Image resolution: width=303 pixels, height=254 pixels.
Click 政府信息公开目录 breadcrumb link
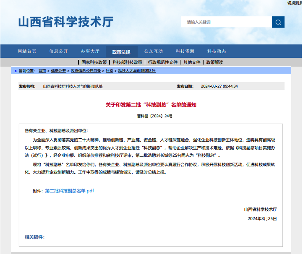(x=86, y=71)
